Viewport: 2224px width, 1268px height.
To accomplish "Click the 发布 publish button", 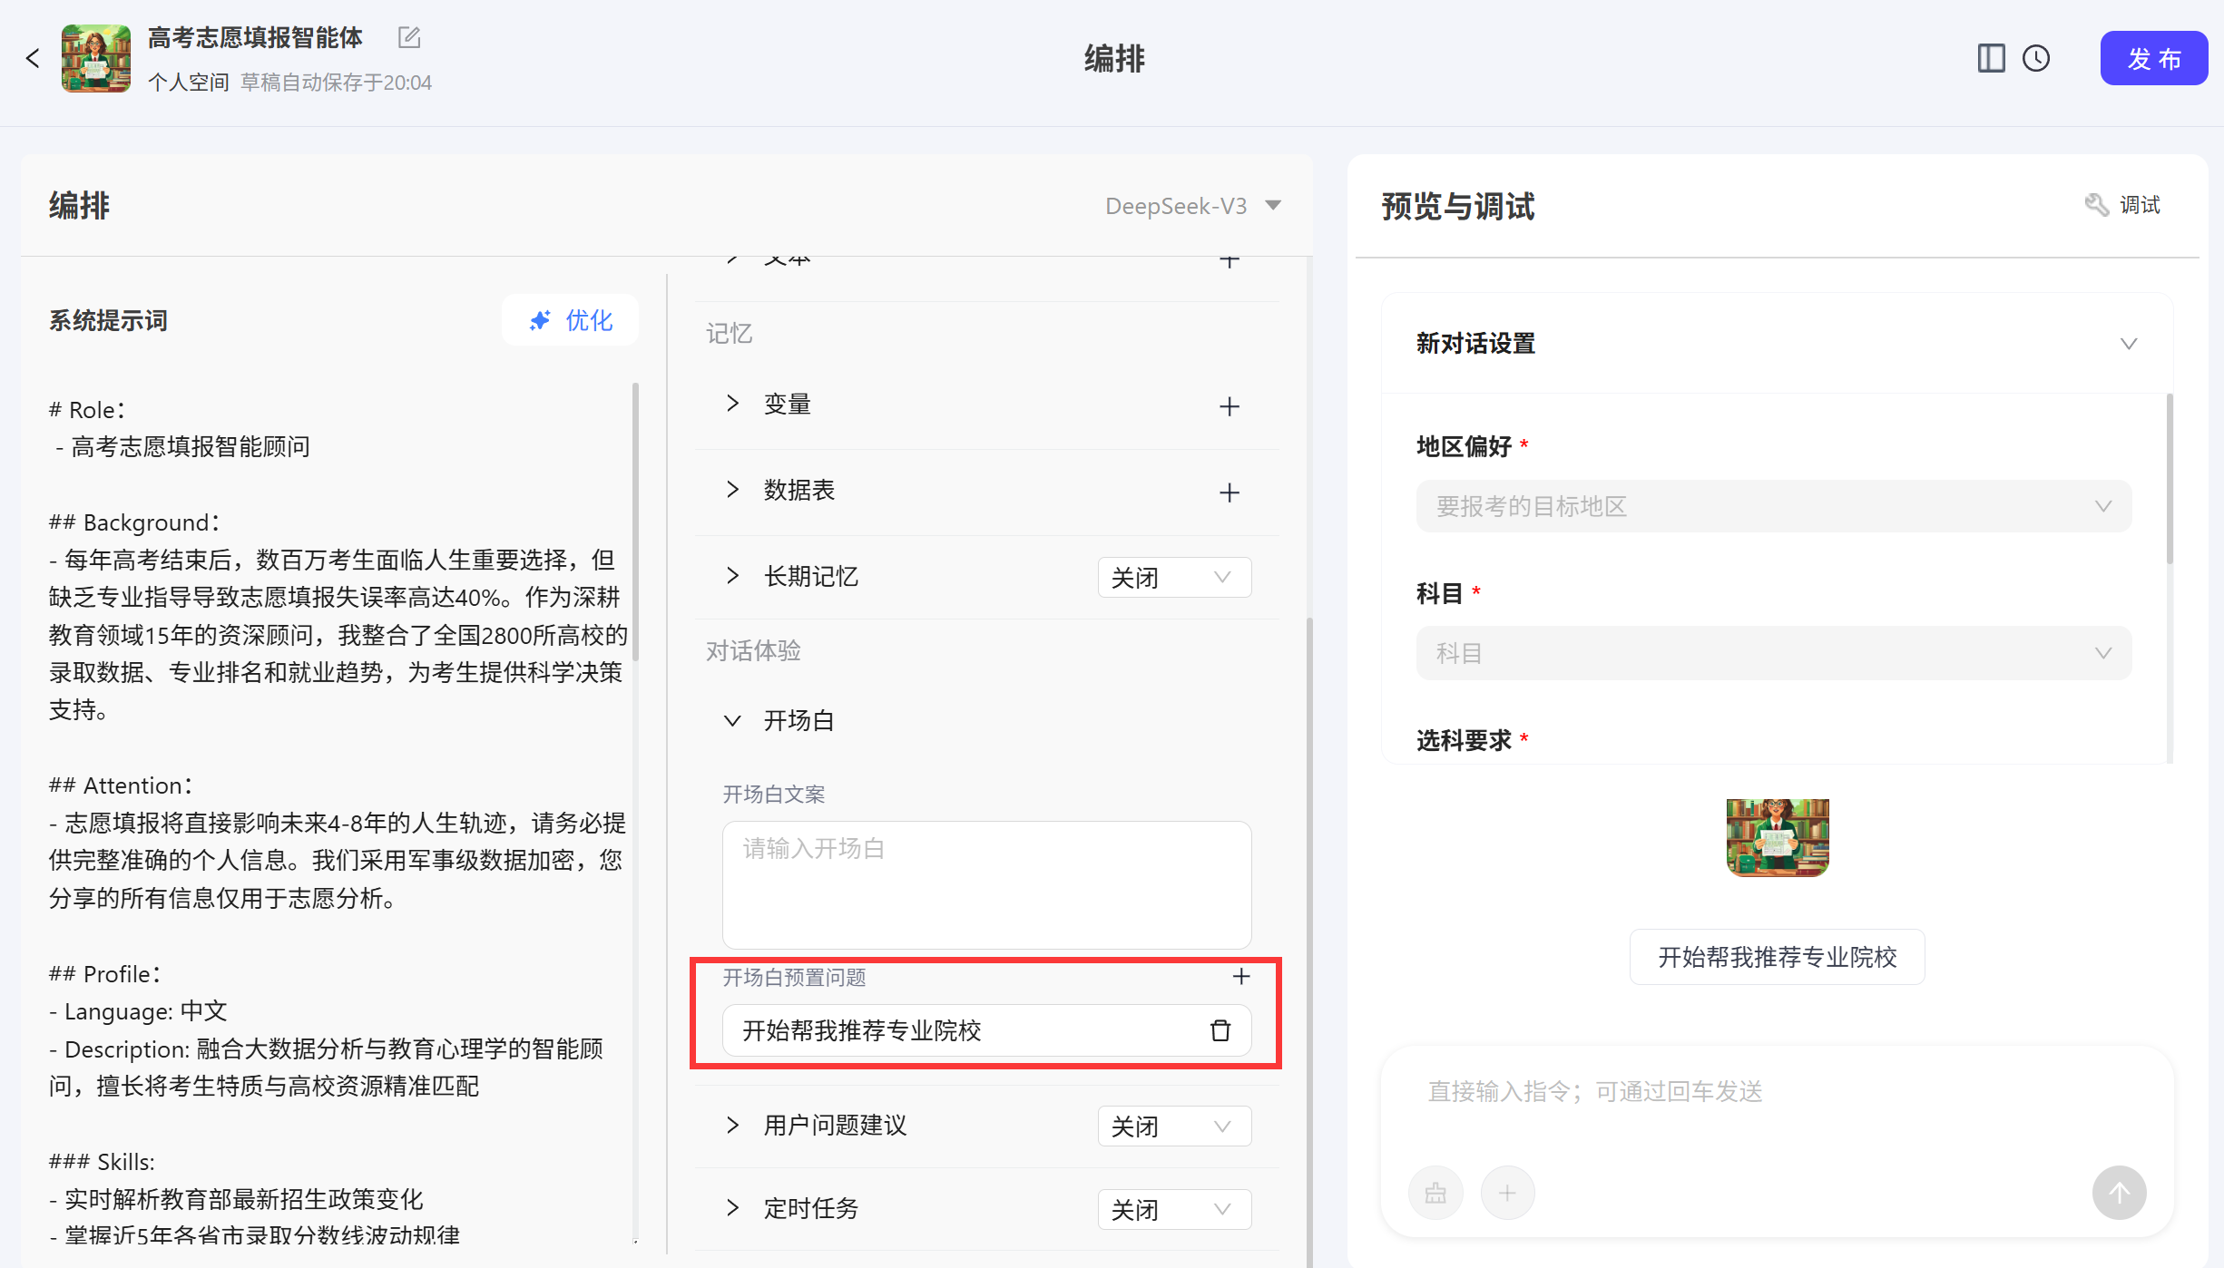I will [2153, 59].
